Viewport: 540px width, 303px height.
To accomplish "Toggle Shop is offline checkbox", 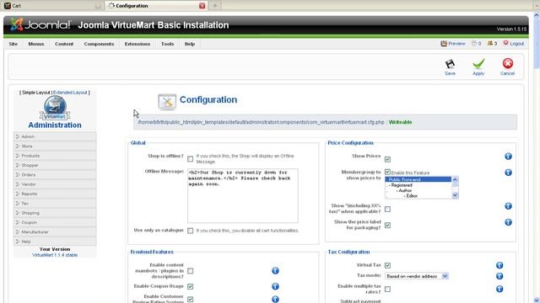I will [190, 159].
